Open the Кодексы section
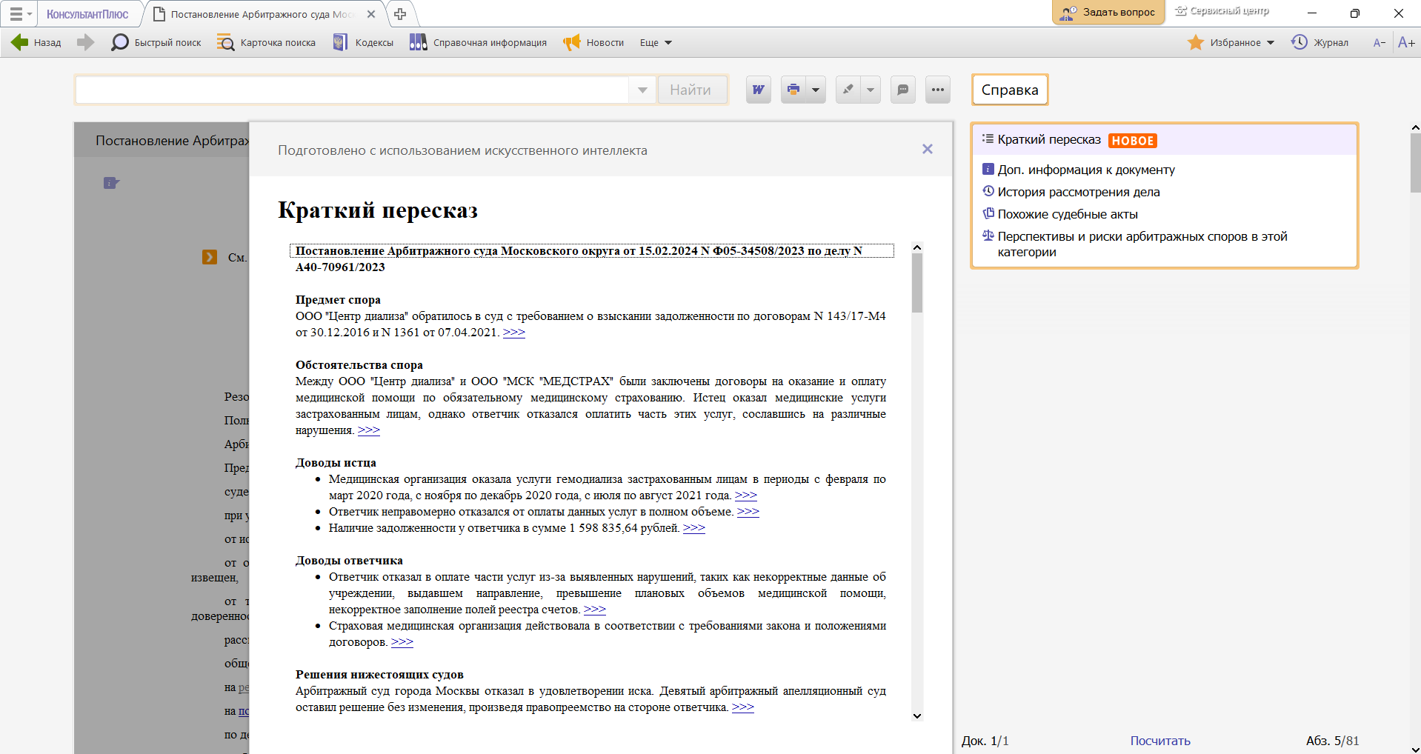The image size is (1421, 754). tap(362, 43)
